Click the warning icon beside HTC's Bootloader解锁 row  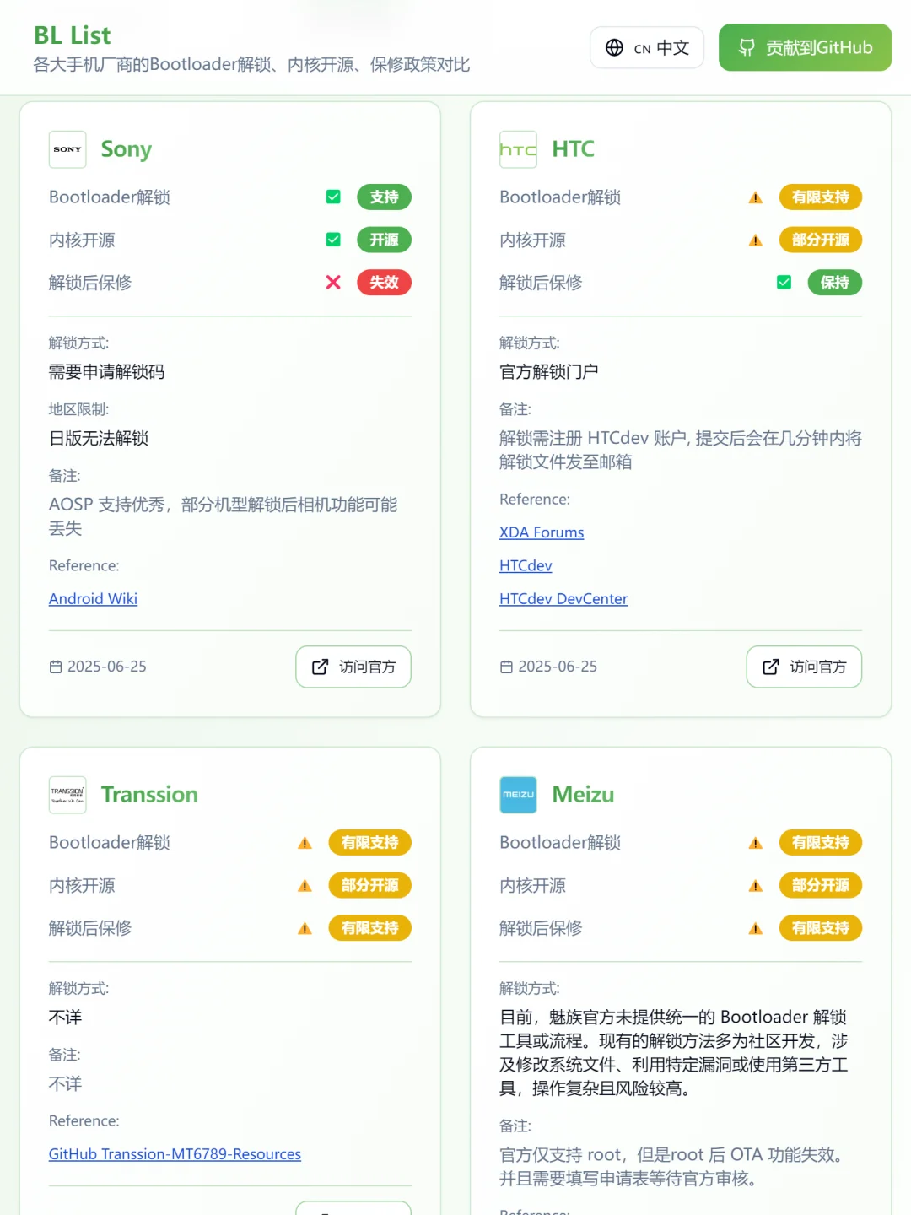click(754, 197)
